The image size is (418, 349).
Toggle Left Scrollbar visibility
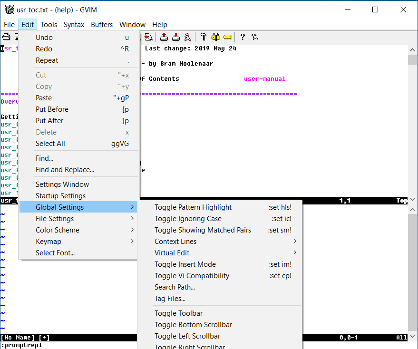[x=220, y=336]
